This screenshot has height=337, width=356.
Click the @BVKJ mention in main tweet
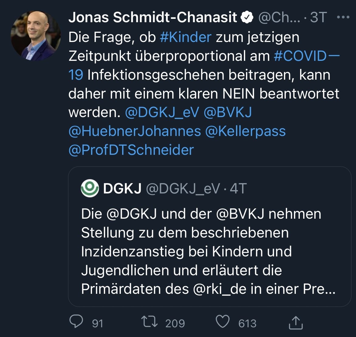228,113
